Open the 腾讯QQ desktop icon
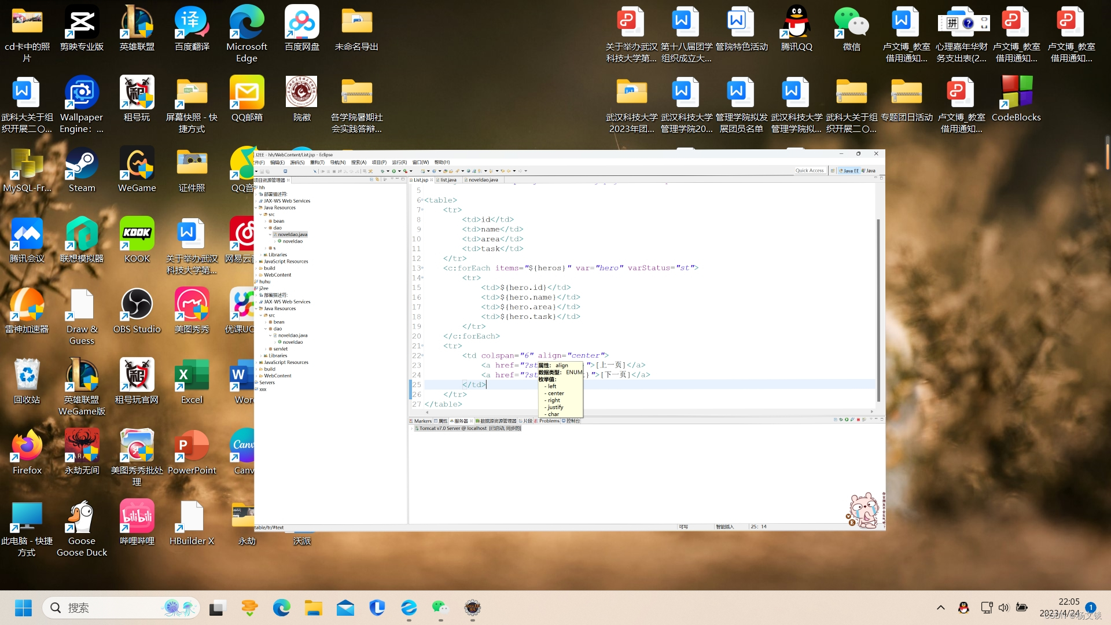The height and width of the screenshot is (625, 1111). 796,28
